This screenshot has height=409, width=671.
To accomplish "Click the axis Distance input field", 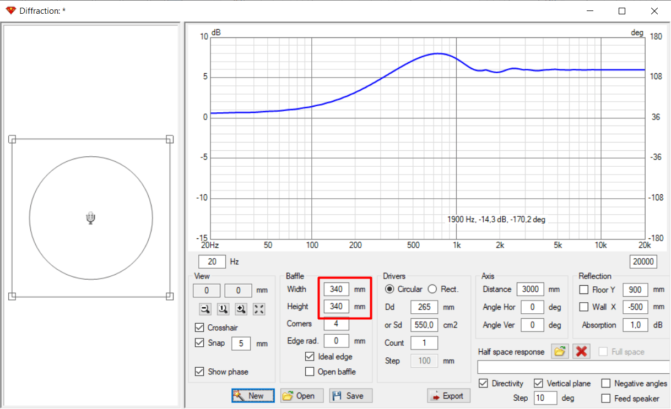I will tap(531, 289).
